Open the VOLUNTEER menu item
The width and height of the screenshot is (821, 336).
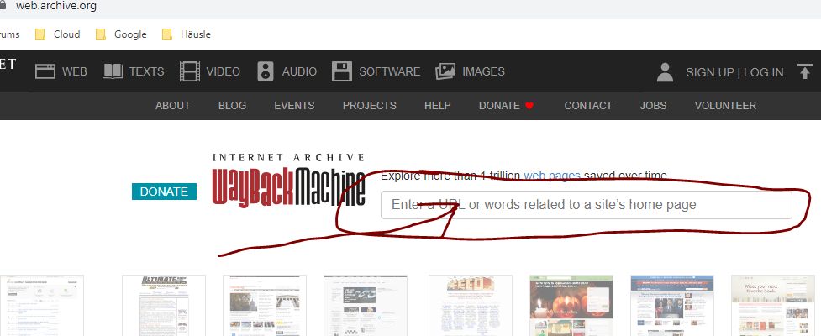725,106
